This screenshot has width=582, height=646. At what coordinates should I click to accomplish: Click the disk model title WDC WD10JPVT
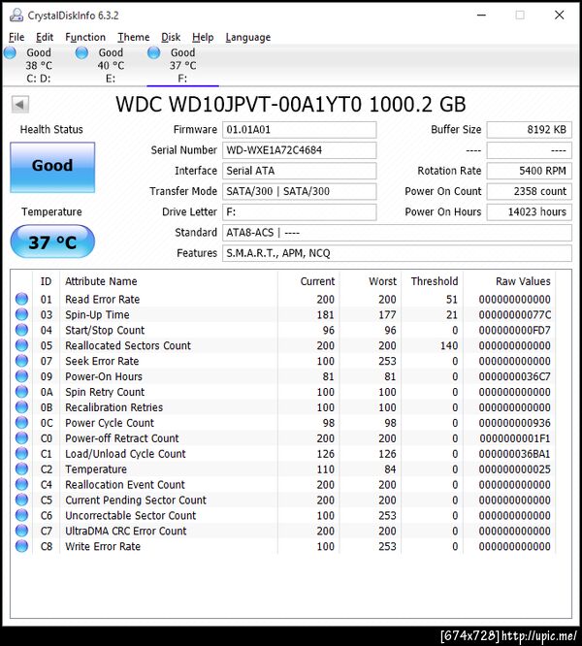[x=290, y=104]
